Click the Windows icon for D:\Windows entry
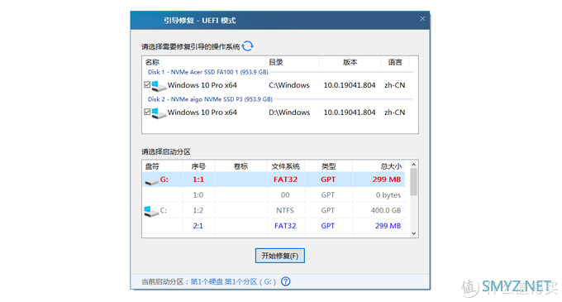Screen dimensions: 562x302 [x=159, y=113]
